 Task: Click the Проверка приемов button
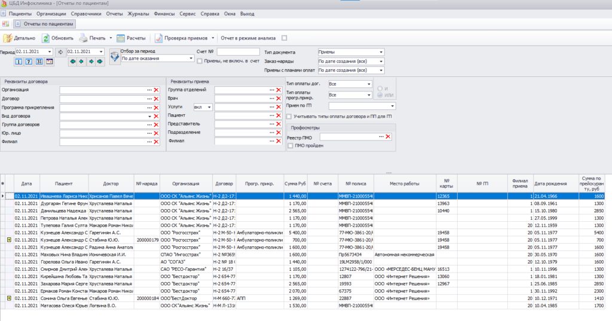coord(180,38)
